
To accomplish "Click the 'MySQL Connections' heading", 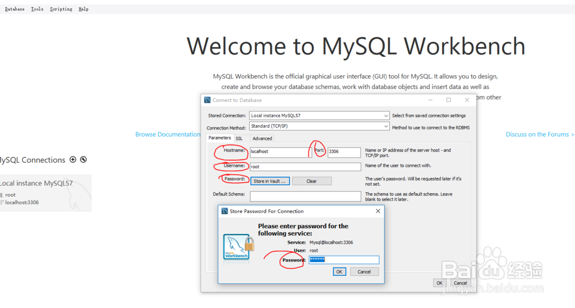I will coord(32,160).
